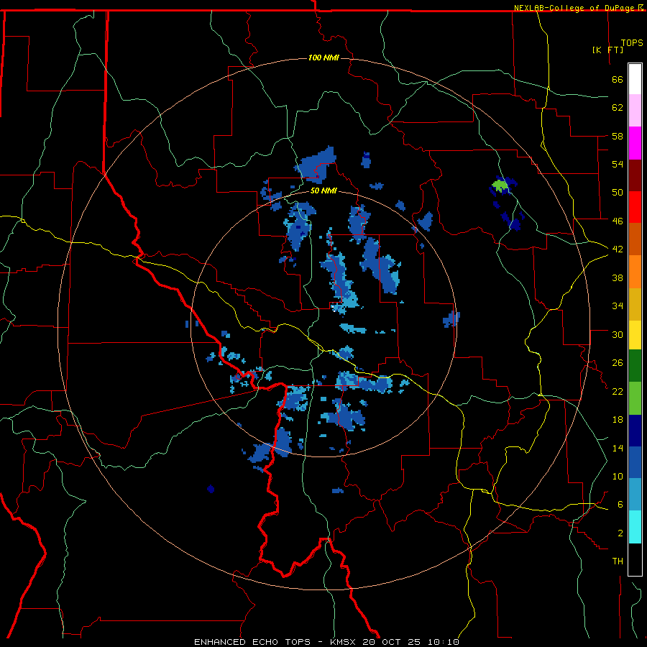
Task: Click the '50' legend value
Action: coord(618,193)
